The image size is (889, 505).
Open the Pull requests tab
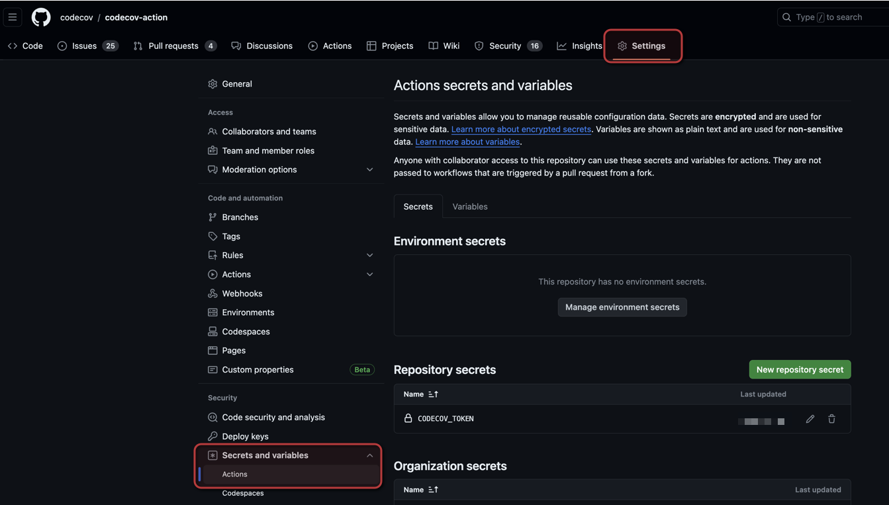(x=175, y=46)
